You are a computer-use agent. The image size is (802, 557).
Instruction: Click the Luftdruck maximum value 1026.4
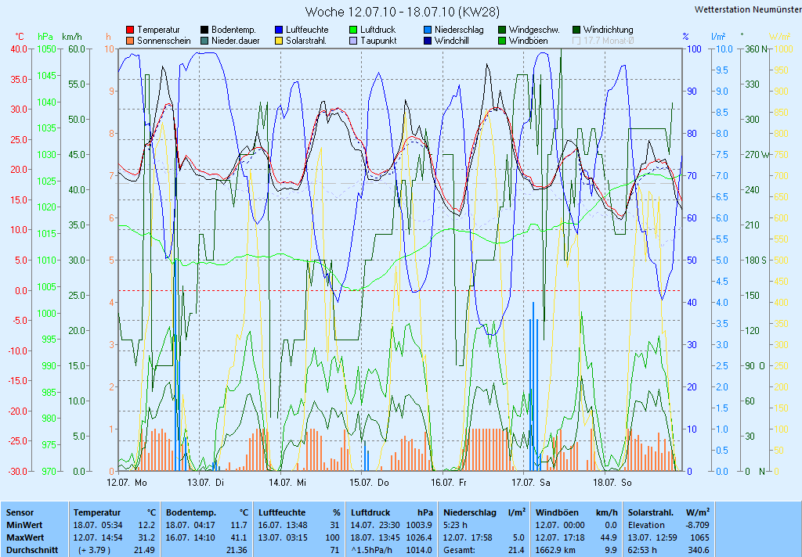(419, 538)
